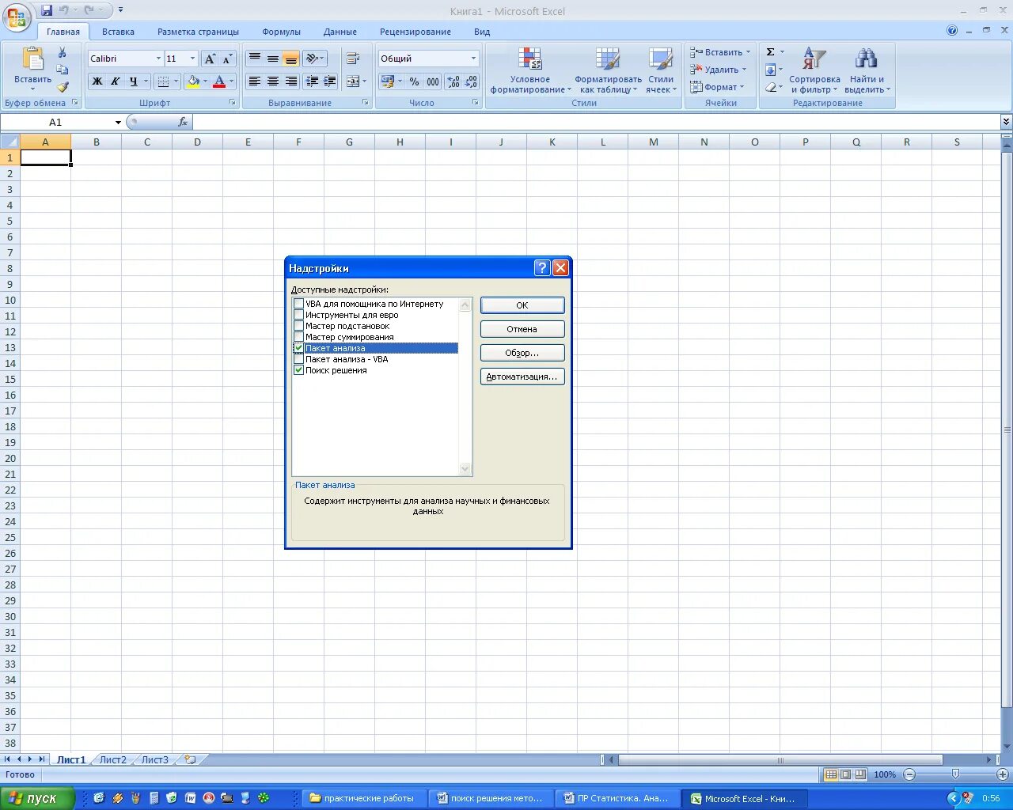Switch to the 'Вид' ribbon tab
The image size is (1013, 810).
(482, 32)
